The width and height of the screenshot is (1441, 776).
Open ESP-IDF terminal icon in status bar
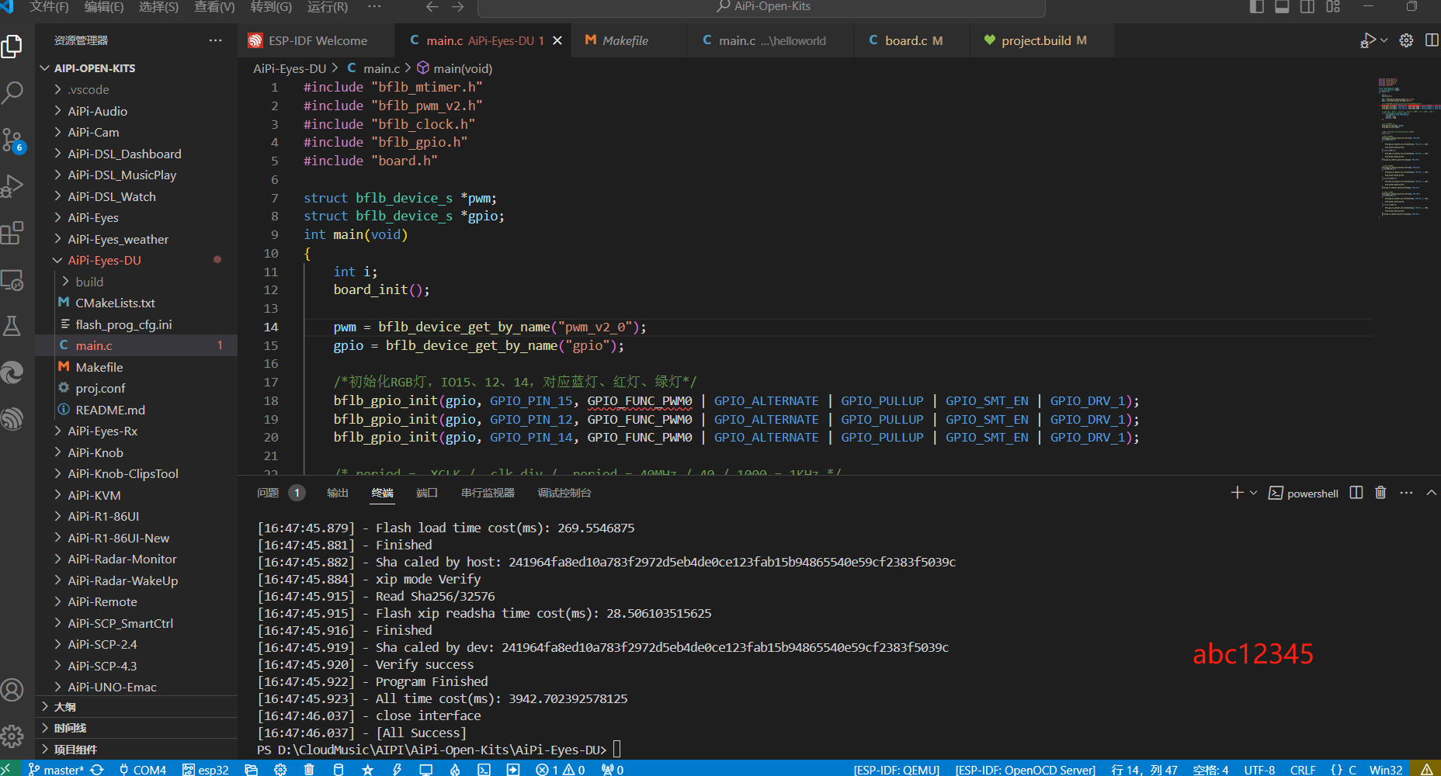click(x=484, y=769)
